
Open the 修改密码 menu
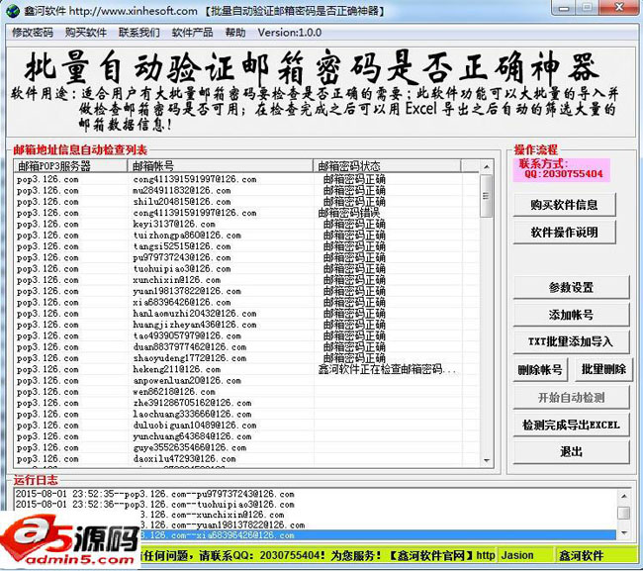pyautogui.click(x=33, y=33)
